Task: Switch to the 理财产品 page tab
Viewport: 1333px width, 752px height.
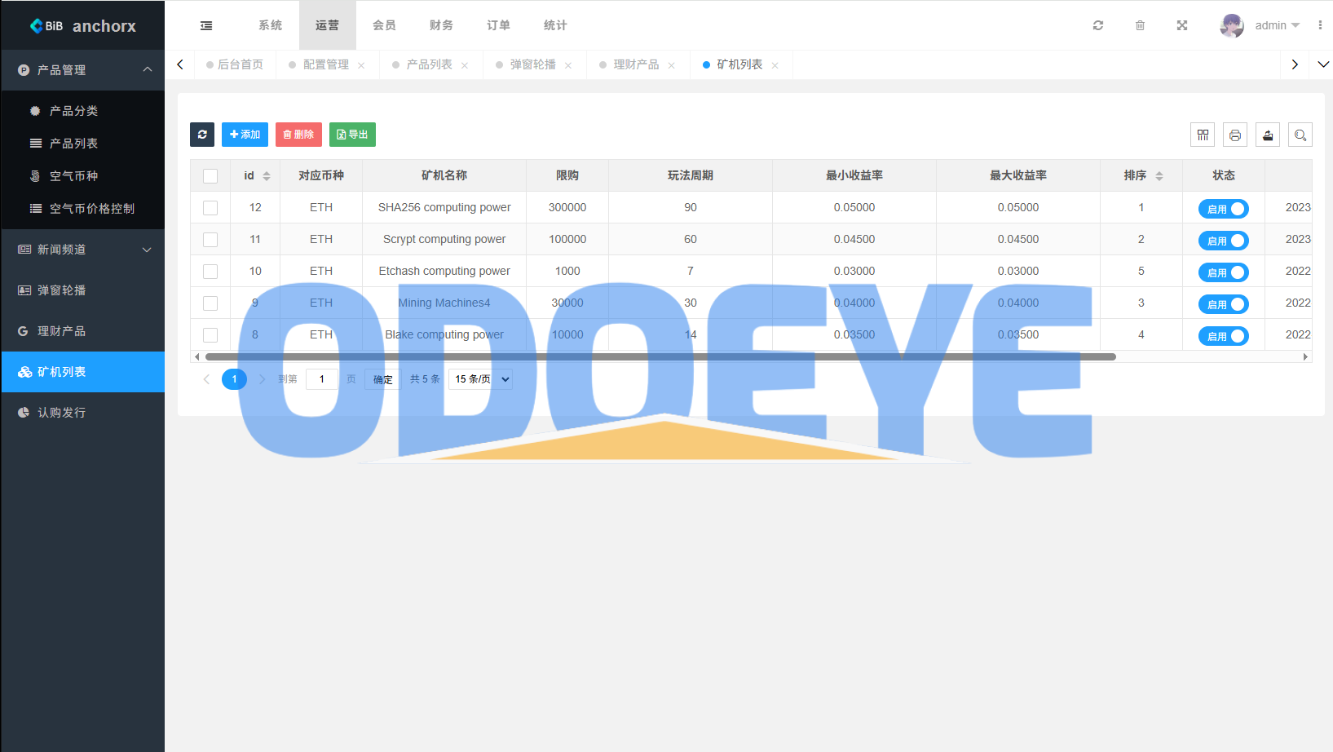Action: [636, 65]
